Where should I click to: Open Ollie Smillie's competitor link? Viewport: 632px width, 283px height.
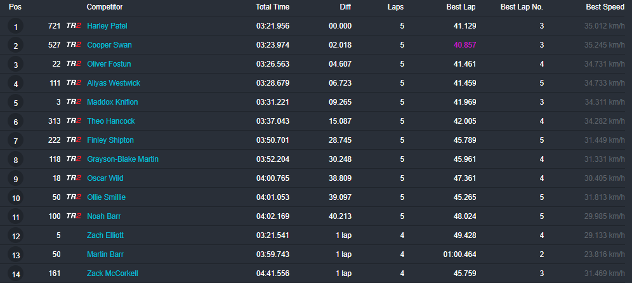coord(106,197)
